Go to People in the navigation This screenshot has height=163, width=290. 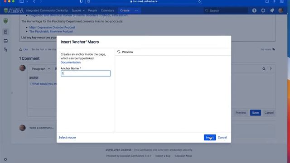tap(92, 10)
